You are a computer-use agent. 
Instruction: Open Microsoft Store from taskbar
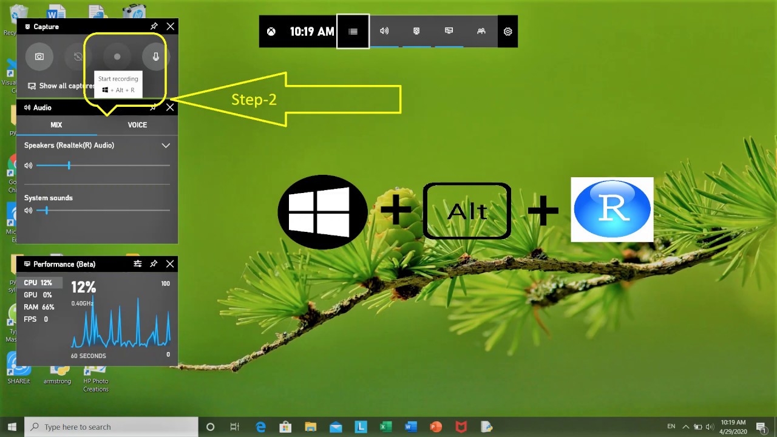click(286, 427)
